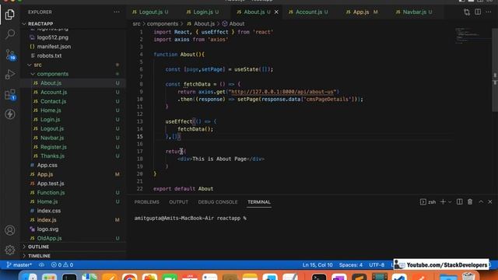Open the Explorer view icon
Screen dimensions: 498x280
click(10, 14)
